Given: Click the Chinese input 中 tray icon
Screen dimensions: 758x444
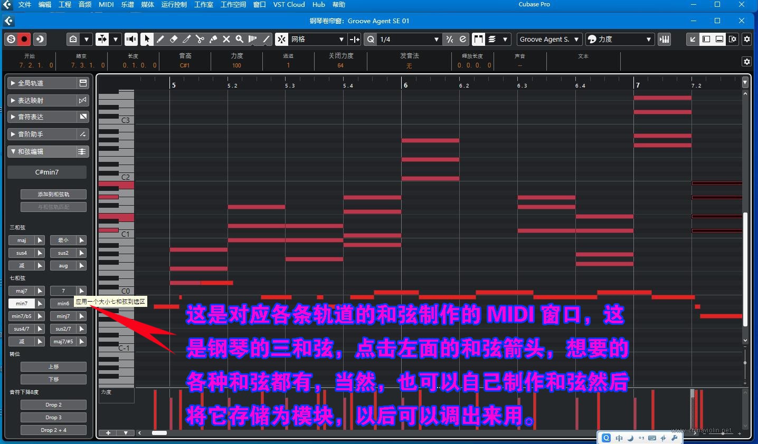Looking at the screenshot, I should [x=619, y=438].
